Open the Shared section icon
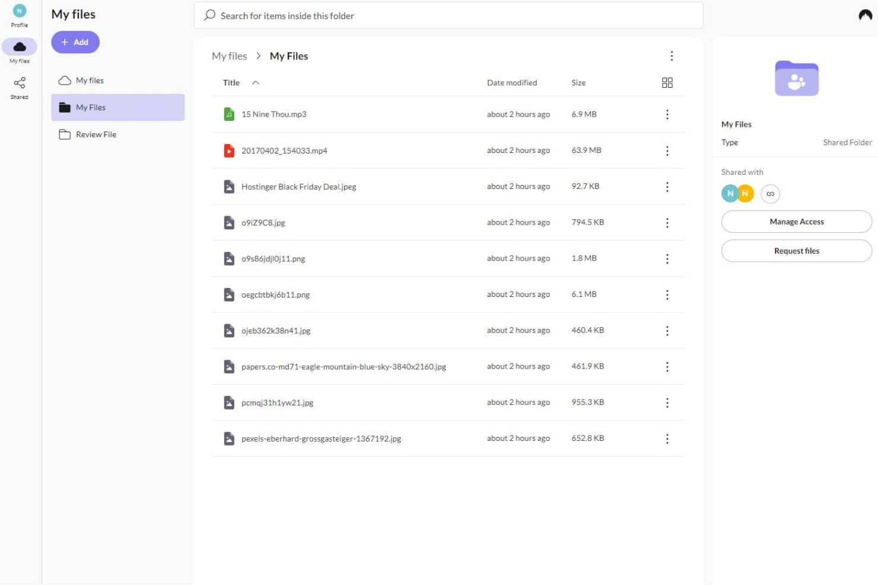The image size is (878, 585). click(x=19, y=83)
